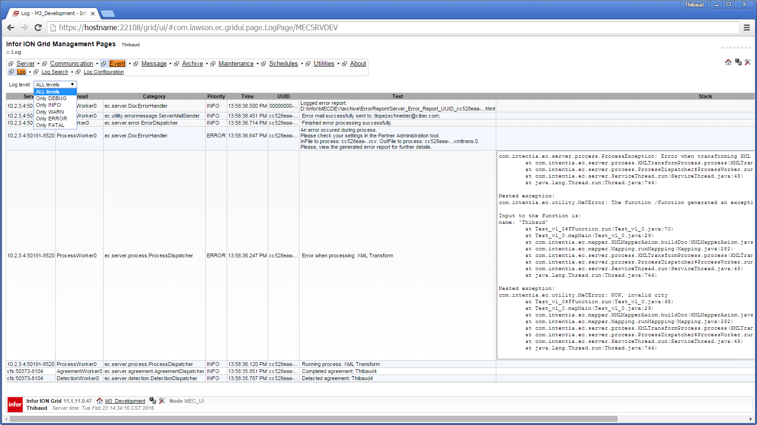The height and width of the screenshot is (425, 757).
Task: Click the wrench and screwdriver tools icon at top right
Action: pyautogui.click(x=748, y=62)
